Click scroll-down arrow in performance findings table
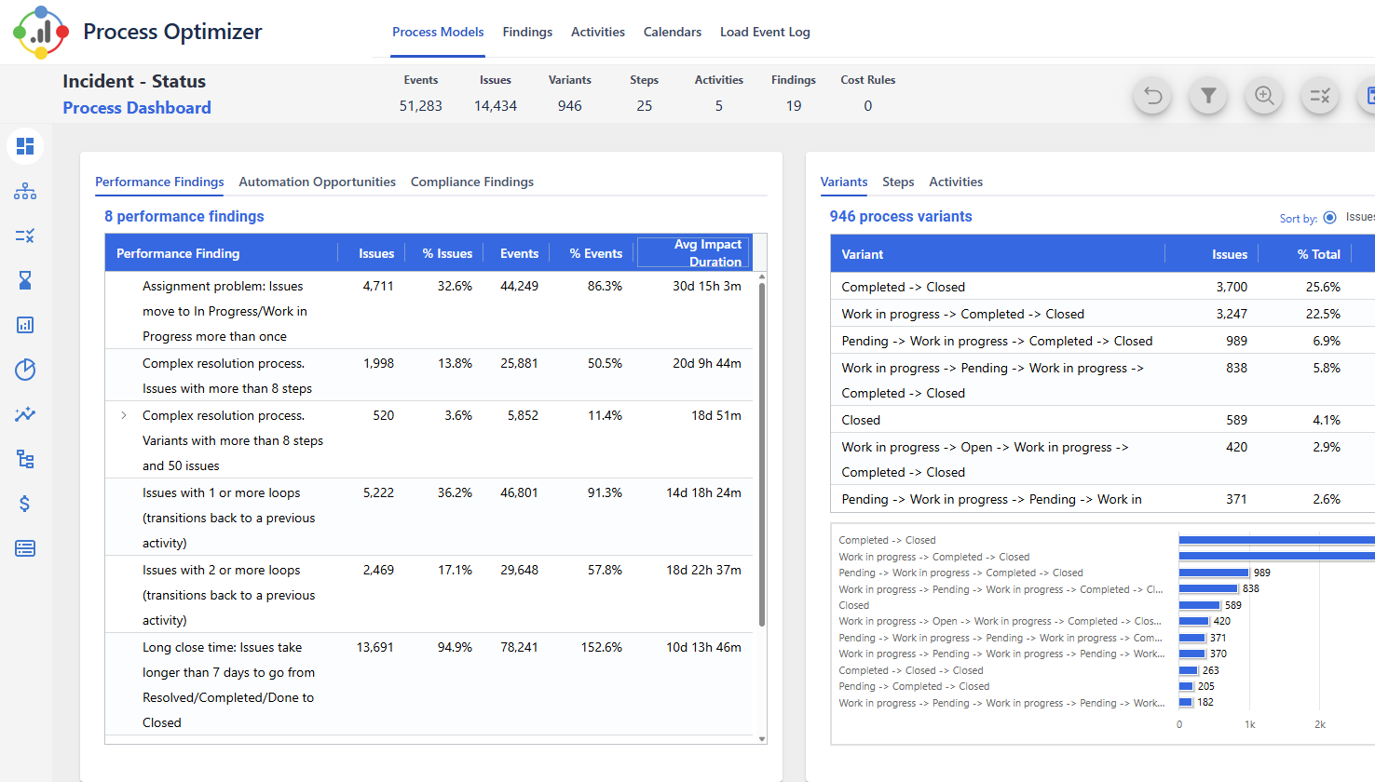This screenshot has width=1375, height=782. pos(762,738)
